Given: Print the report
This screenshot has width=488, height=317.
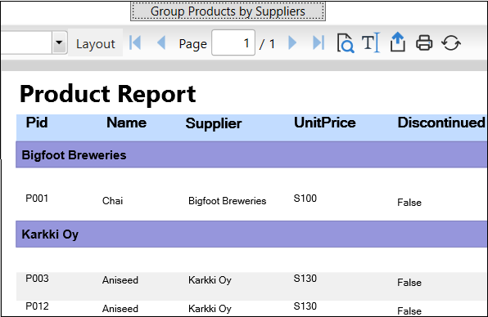Looking at the screenshot, I should 424,42.
